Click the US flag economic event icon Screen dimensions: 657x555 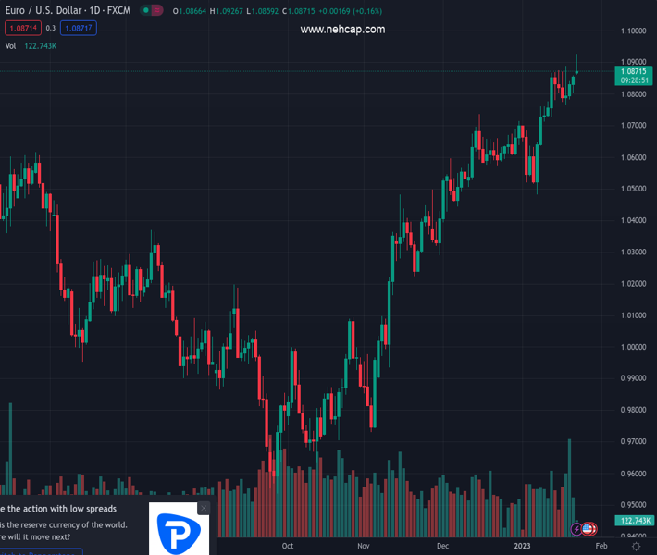589,529
